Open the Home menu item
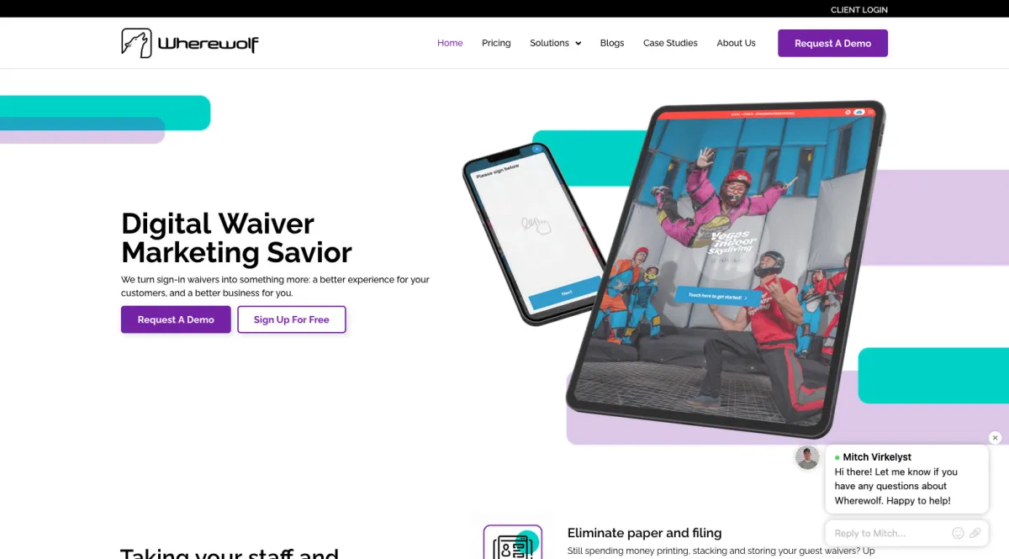This screenshot has height=559, width=1009. [450, 43]
